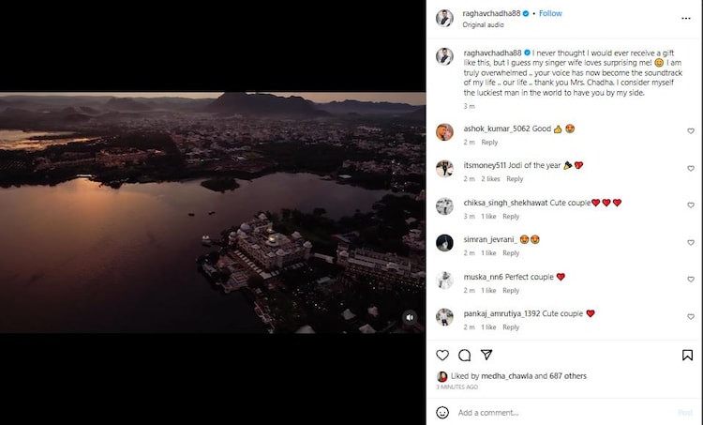Like simran_jevrani_'s comment

tap(691, 243)
